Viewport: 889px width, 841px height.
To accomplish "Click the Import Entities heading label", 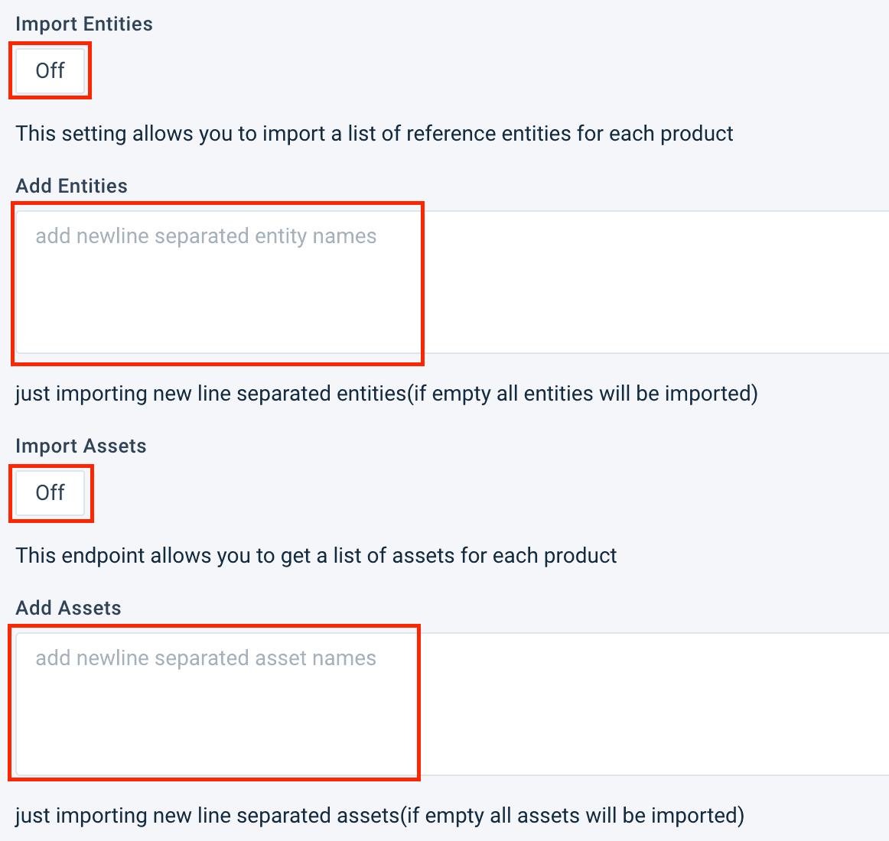I will point(84,24).
